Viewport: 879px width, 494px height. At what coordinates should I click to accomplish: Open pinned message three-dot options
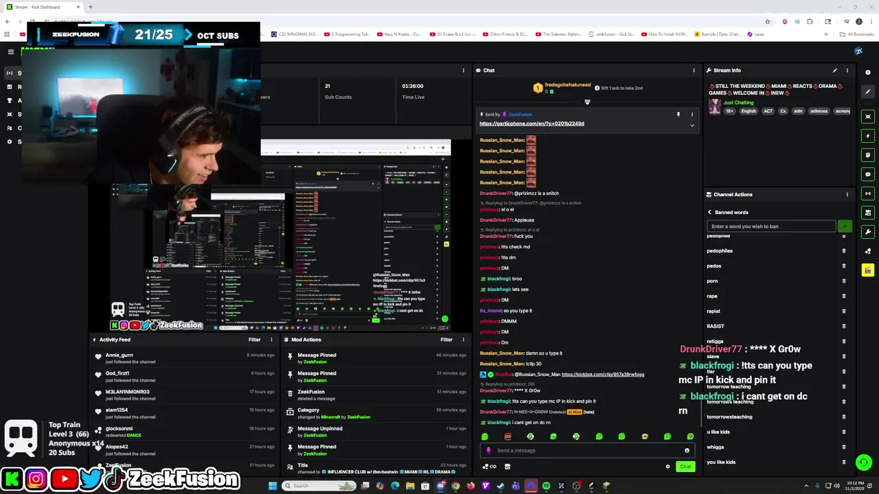click(692, 115)
